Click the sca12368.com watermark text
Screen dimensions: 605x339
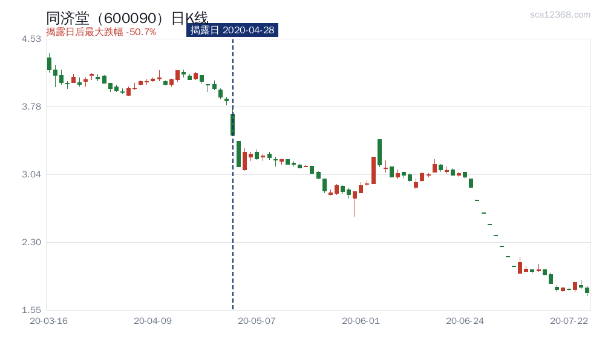pyautogui.click(x=560, y=15)
